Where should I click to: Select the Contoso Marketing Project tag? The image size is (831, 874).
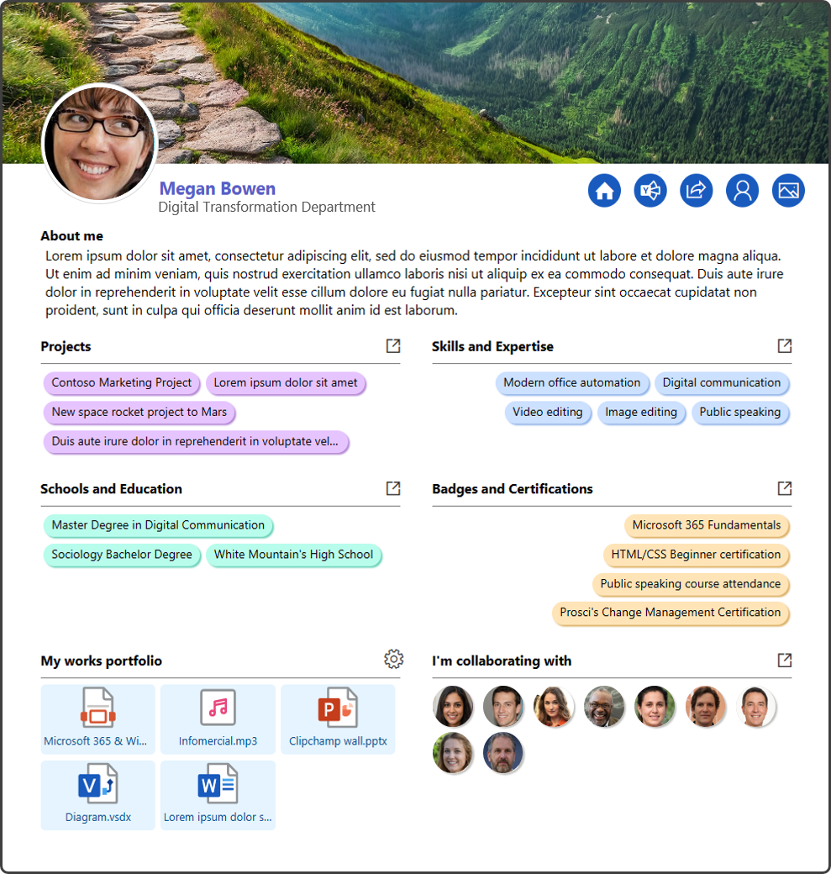coord(122,383)
